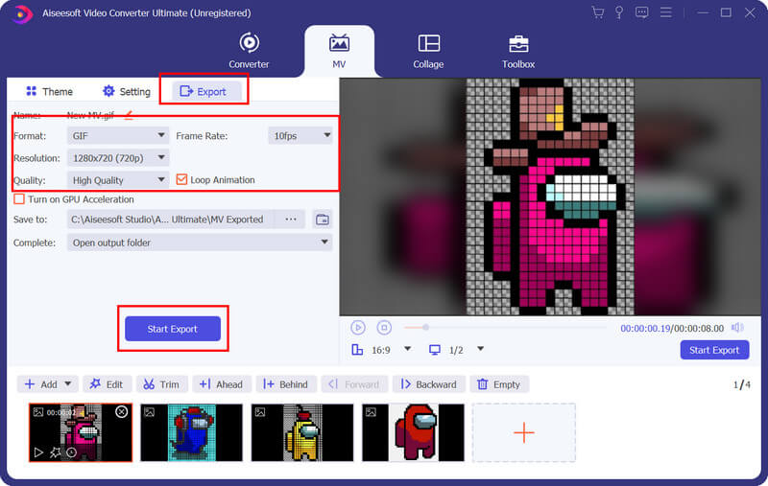This screenshot has width=768, height=486.
Task: Play the preview video
Action: 358,328
